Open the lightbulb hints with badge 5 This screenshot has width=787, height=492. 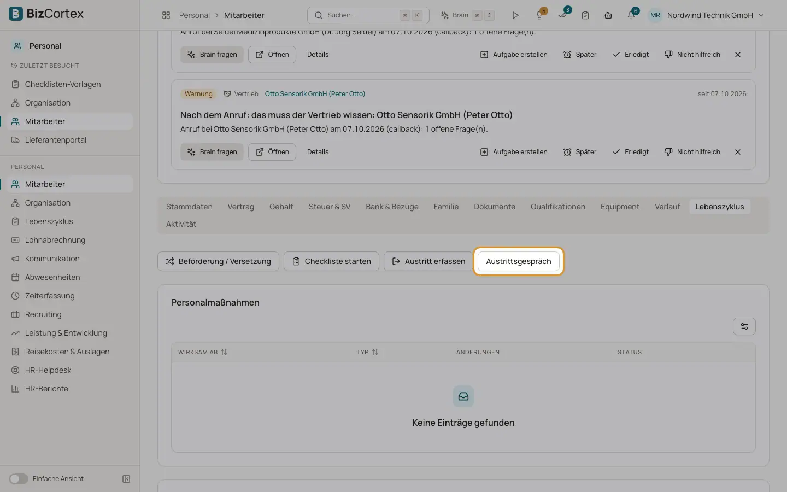pos(540,15)
